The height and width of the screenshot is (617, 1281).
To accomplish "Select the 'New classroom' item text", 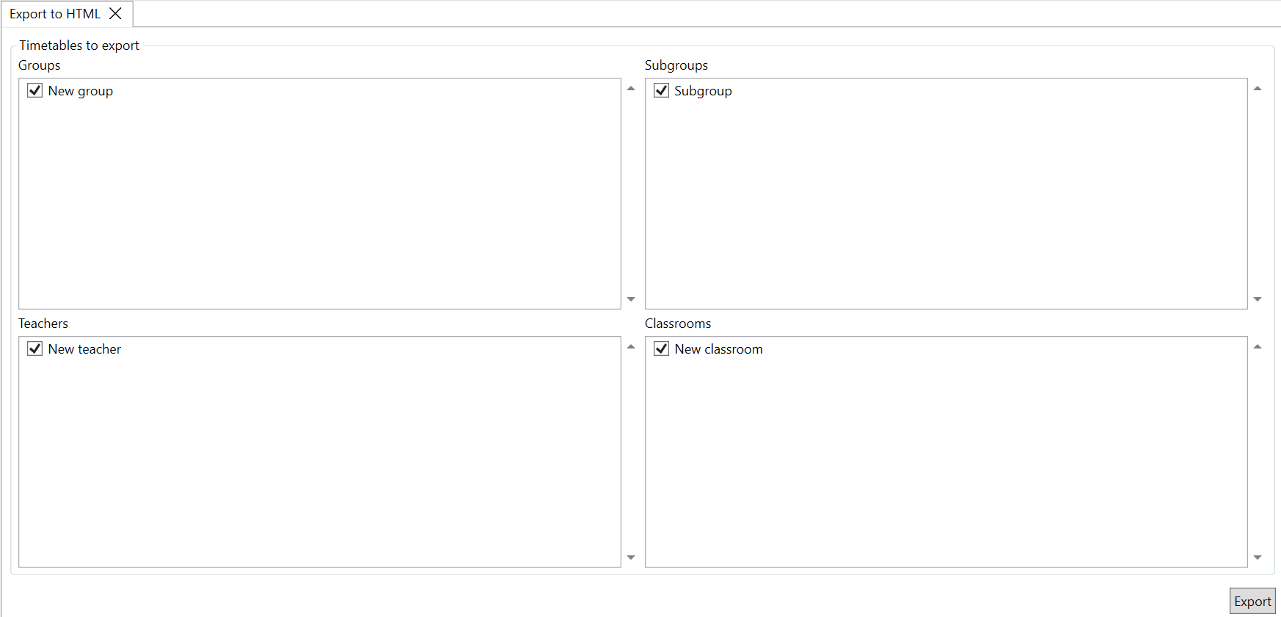I will coord(718,349).
